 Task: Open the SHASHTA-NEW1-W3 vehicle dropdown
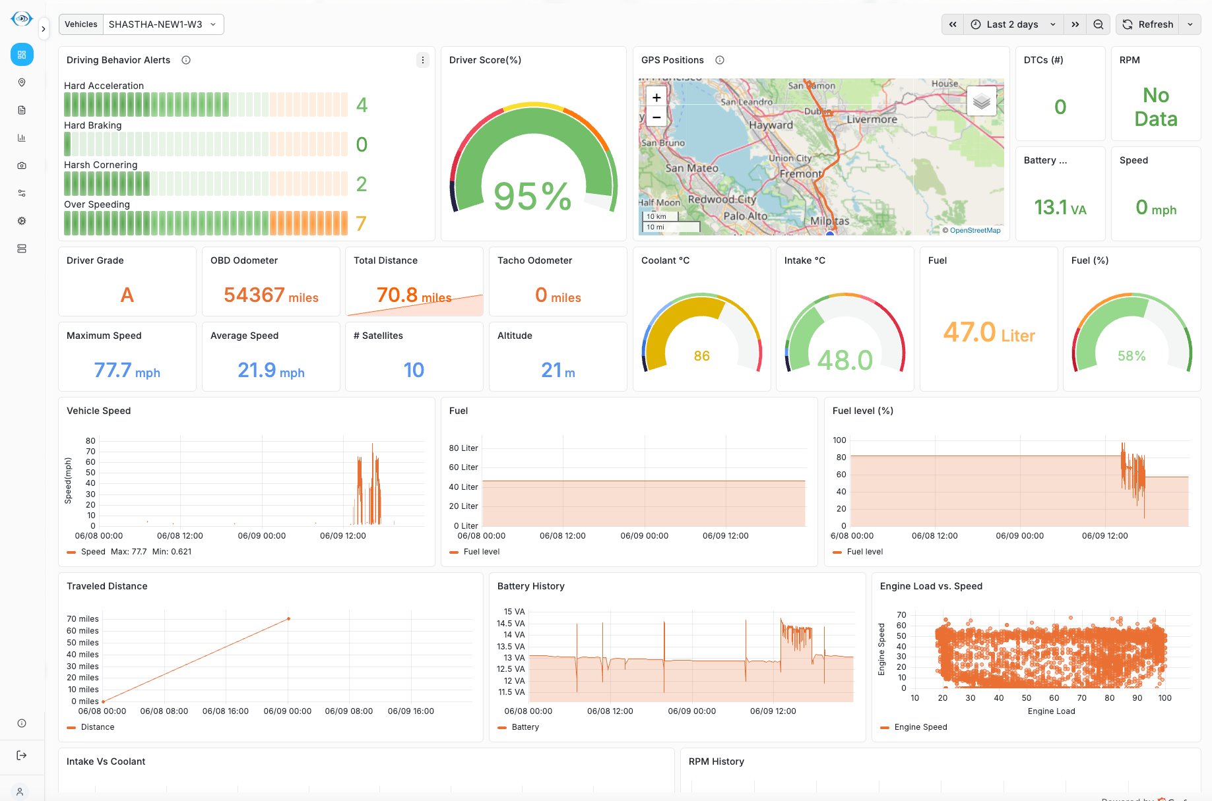[162, 24]
